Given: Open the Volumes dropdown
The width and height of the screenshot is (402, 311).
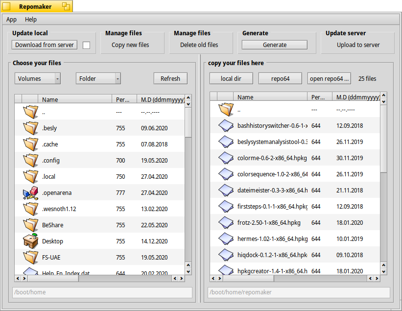Looking at the screenshot, I should pyautogui.click(x=38, y=78).
